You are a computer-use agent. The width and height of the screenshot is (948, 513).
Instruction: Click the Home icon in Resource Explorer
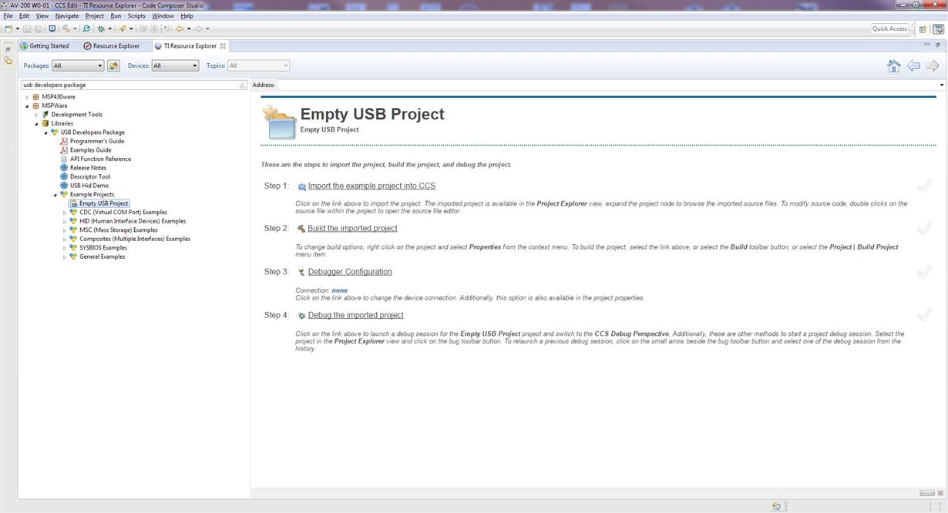(x=894, y=65)
